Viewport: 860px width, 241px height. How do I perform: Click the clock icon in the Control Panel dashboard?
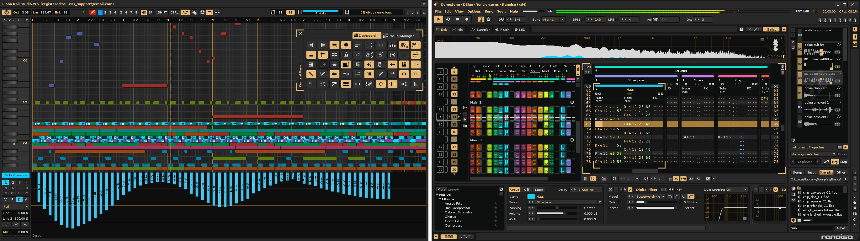point(346,45)
